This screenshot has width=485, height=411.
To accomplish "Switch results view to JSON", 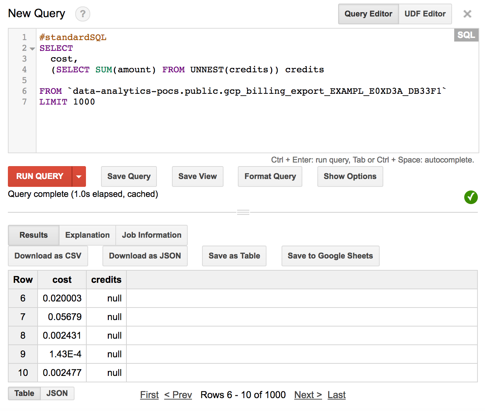I will click(x=57, y=393).
